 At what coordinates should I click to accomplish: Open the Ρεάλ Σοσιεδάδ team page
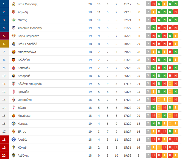27,44
